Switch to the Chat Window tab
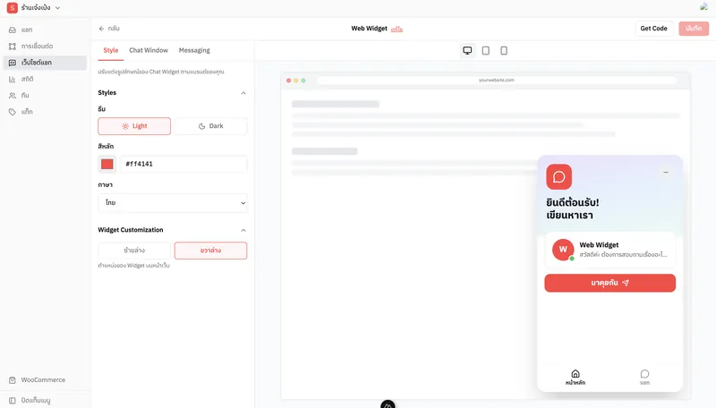Viewport: 716px width, 408px height. point(149,50)
